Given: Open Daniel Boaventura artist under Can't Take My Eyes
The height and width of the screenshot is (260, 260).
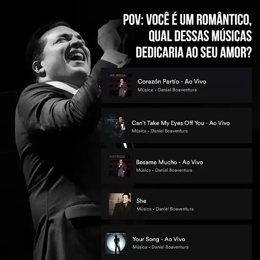Looking at the screenshot, I should point(169,131).
